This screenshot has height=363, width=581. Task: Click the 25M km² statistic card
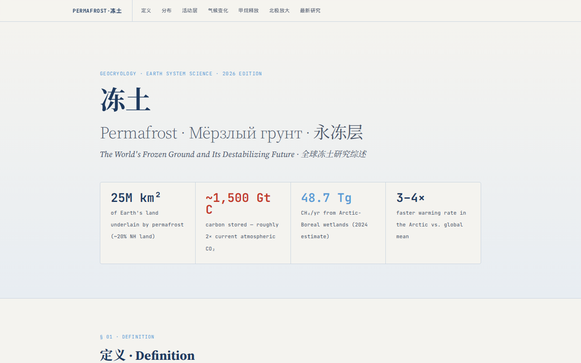[148, 222]
